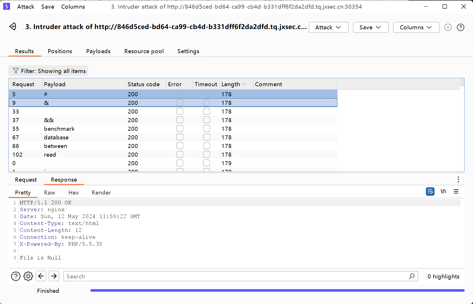Screen dimensions: 473x304
Task: Select the row with payload benchmark
Action: [173, 128]
